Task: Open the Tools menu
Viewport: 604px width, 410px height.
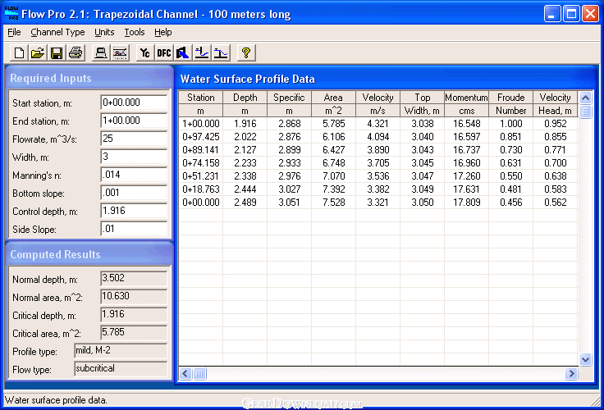Action: click(134, 32)
